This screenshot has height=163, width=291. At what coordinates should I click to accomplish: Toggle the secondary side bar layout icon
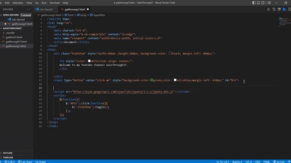click(x=263, y=3)
